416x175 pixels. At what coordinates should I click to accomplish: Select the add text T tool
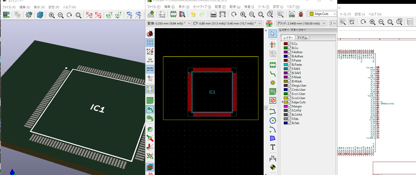pos(273,147)
